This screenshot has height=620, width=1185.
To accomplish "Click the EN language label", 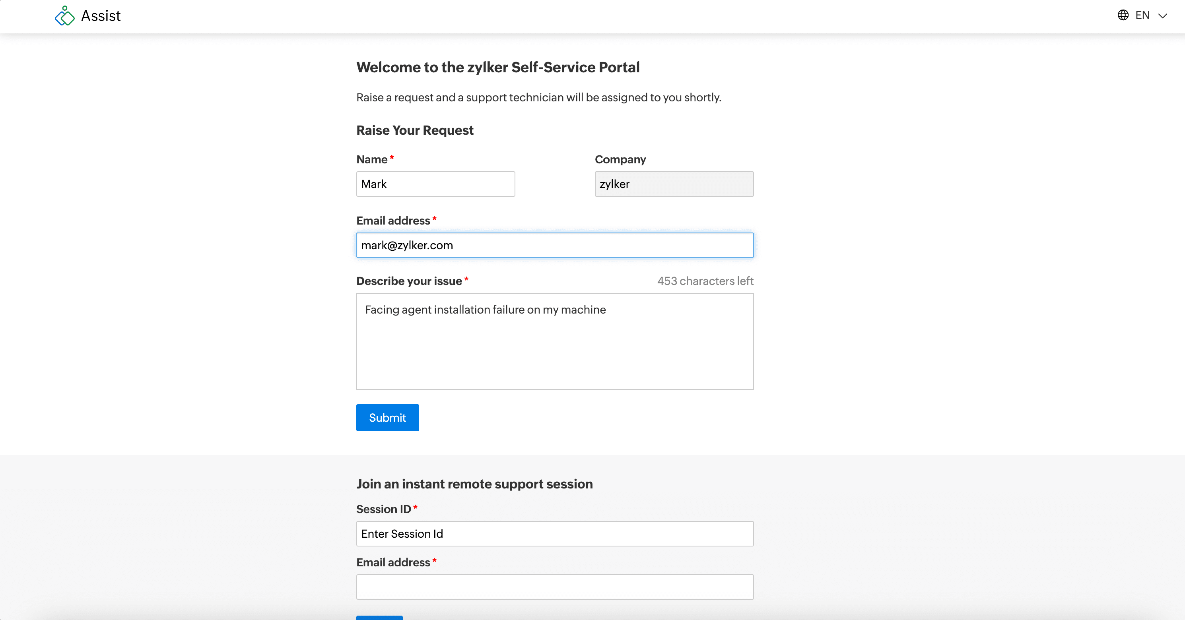I will click(x=1142, y=15).
